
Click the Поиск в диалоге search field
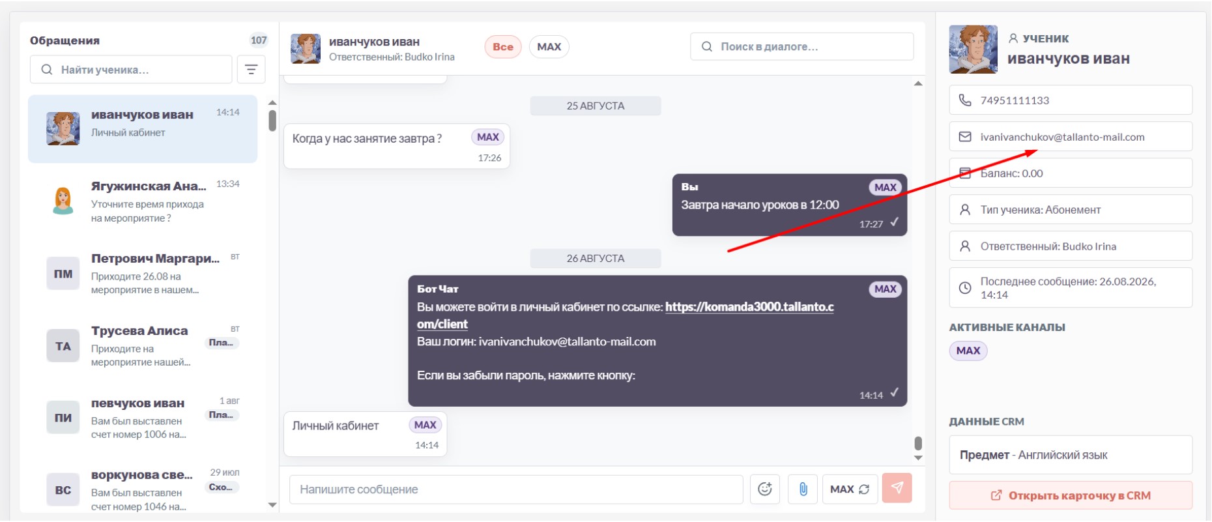pos(802,47)
